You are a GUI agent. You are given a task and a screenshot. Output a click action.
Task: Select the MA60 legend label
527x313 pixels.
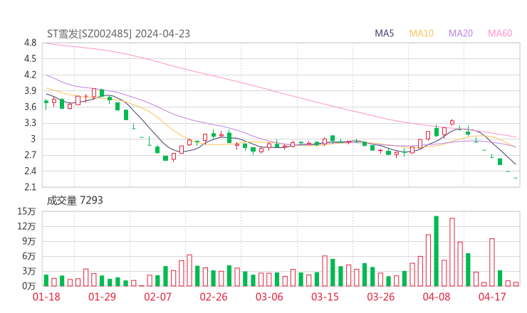point(500,33)
